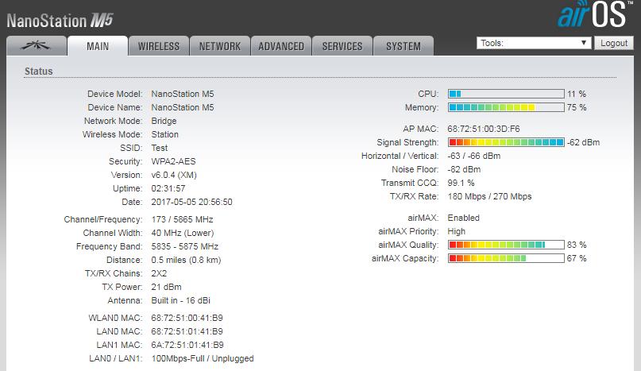Select the SSID value Test

coord(160,148)
